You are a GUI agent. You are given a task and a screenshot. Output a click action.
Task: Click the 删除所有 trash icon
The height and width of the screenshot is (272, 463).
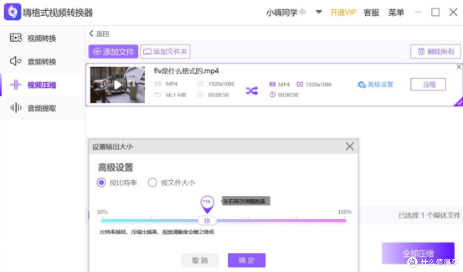pos(421,52)
